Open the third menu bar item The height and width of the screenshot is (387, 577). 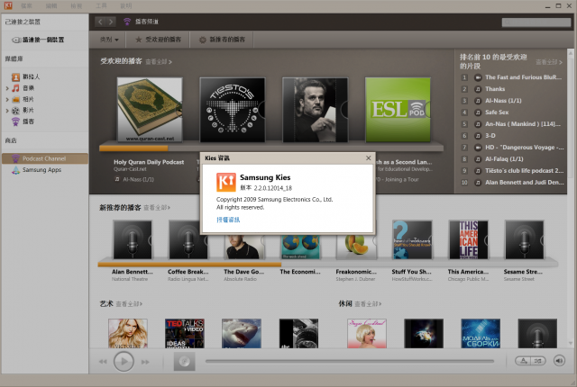tap(76, 5)
